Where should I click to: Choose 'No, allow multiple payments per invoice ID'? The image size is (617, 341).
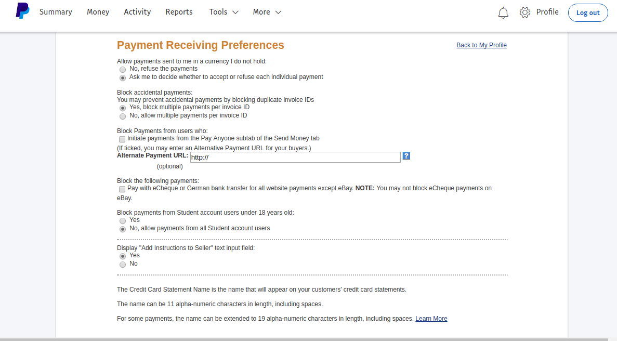coord(123,116)
